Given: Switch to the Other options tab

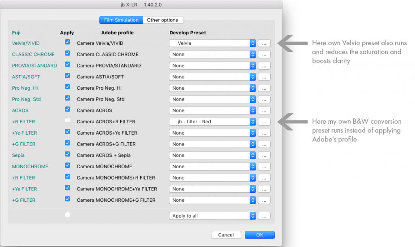Looking at the screenshot, I should tap(163, 20).
